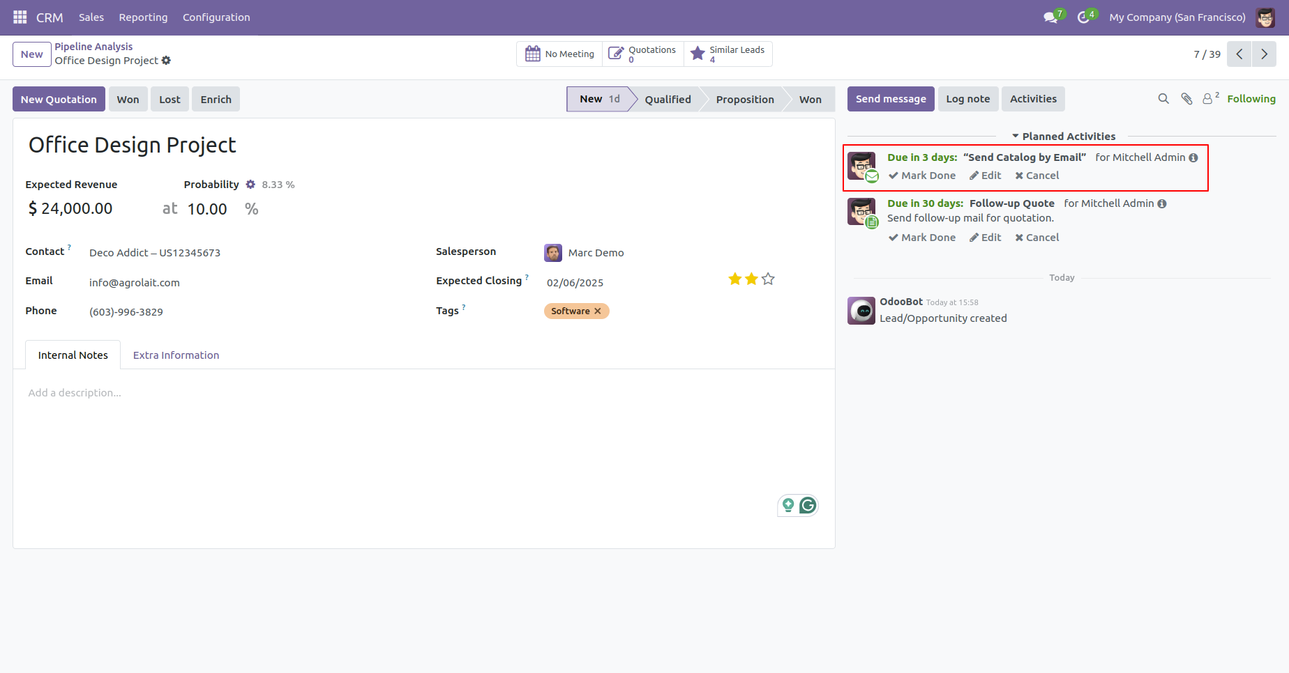Viewport: 1289px width, 673px height.
Task: Edit the Follow-up Quote activity
Action: click(985, 238)
